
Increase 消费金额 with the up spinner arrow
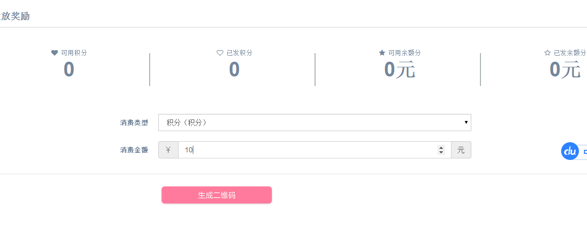tap(441, 147)
